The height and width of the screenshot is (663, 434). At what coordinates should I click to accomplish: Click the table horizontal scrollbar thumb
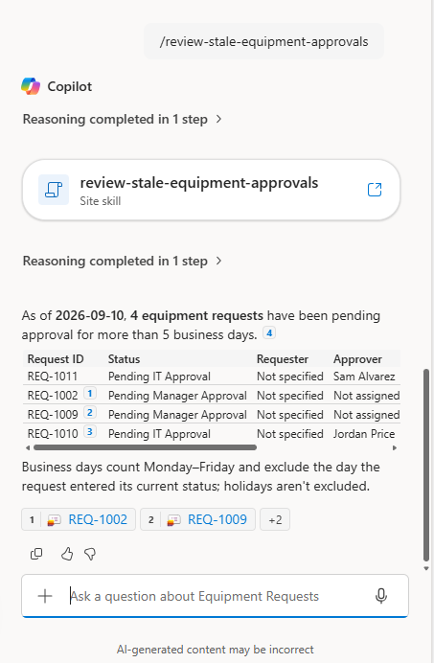pos(145,447)
